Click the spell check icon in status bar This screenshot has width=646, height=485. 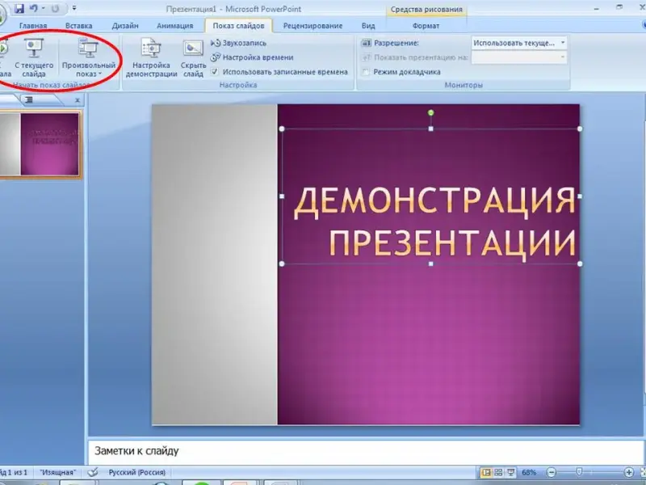click(94, 472)
